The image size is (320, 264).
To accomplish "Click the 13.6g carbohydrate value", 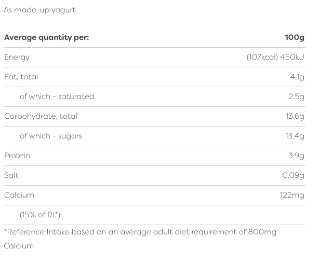I will 295,116.
